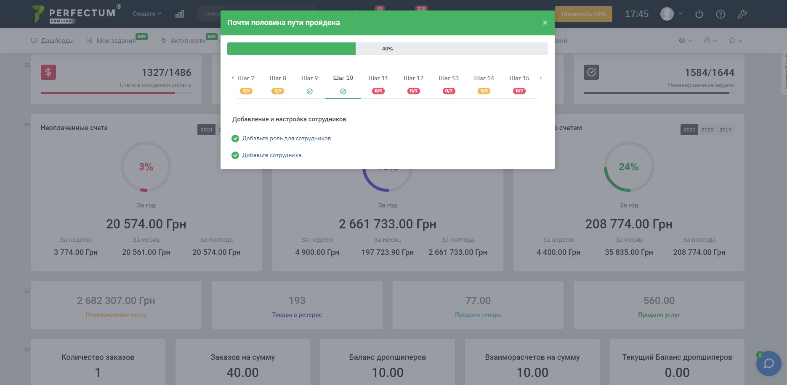This screenshot has height=385, width=787.
Task: Close the onboarding progress dialog
Action: click(545, 23)
